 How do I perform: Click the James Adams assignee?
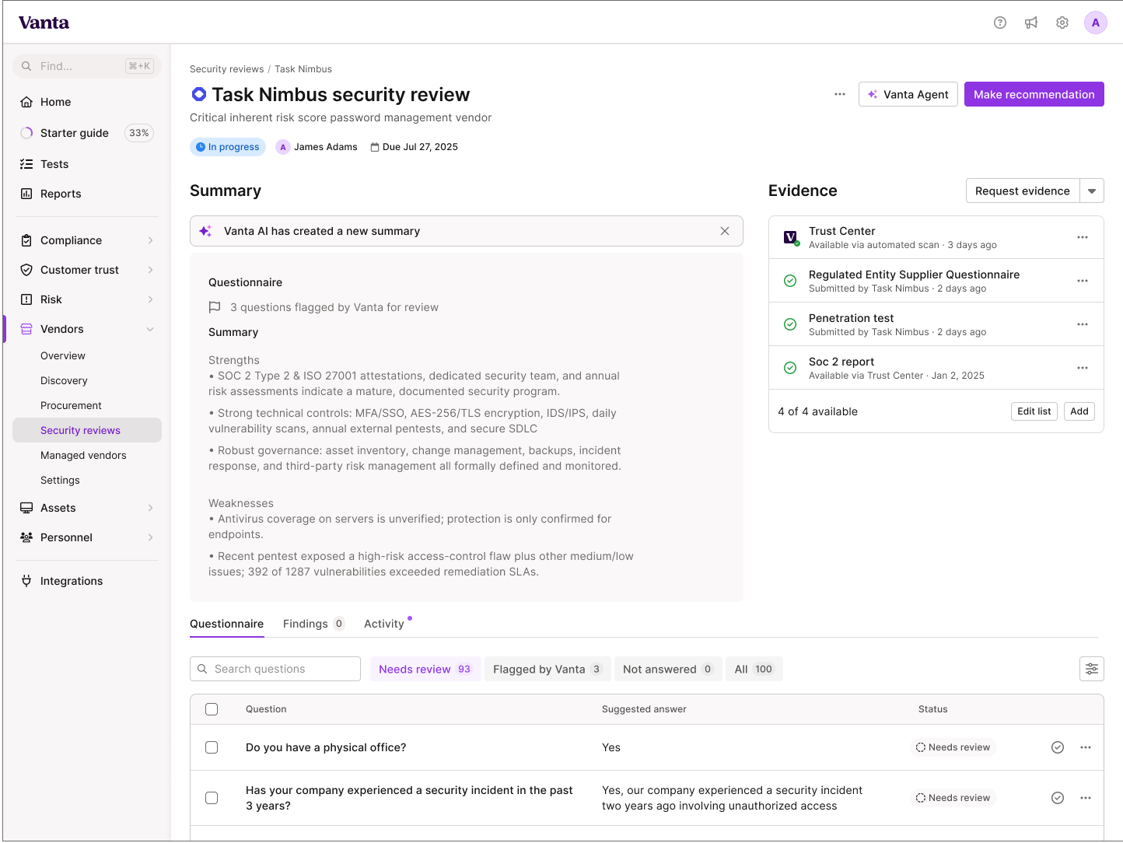coord(317,147)
